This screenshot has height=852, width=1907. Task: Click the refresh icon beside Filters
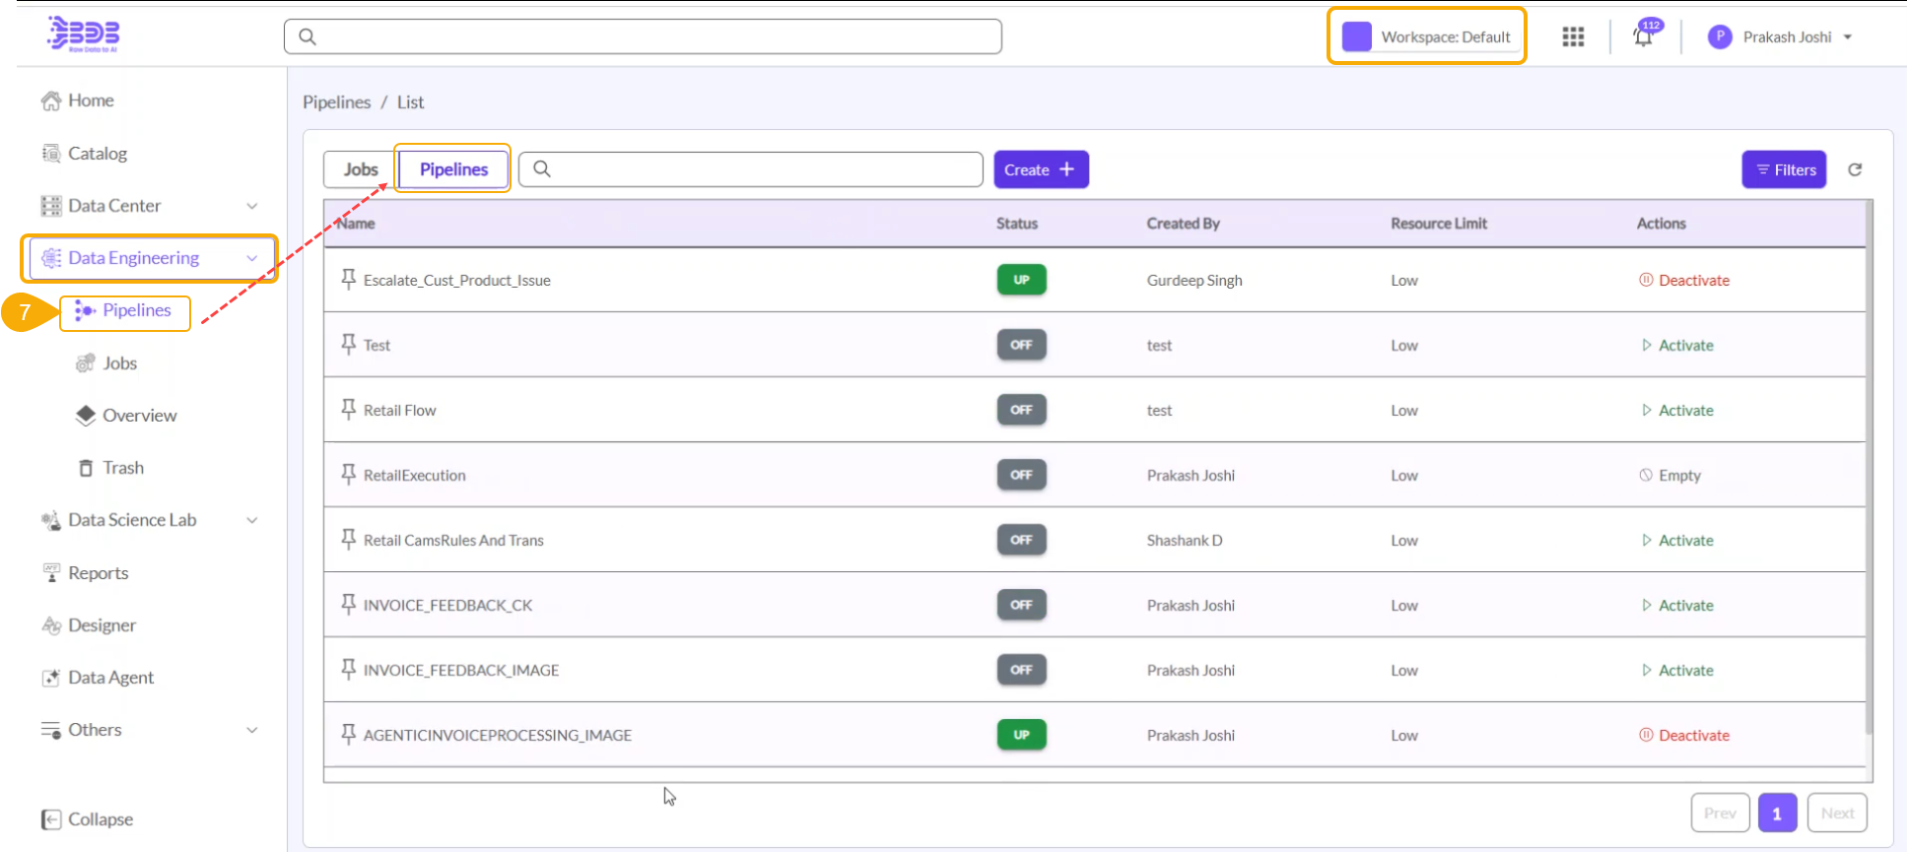coord(1855,169)
